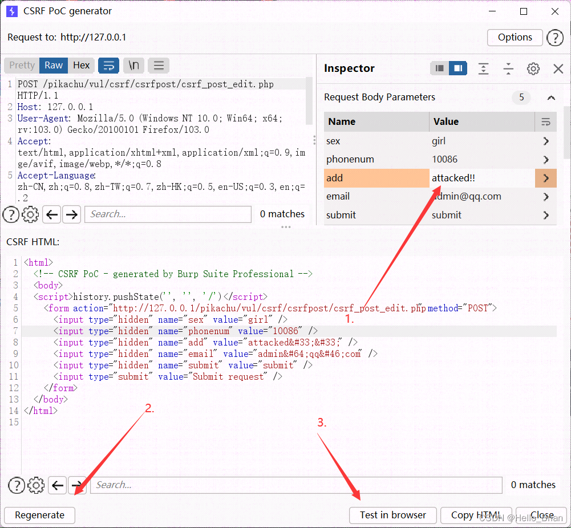Viewport: 571px width, 528px height.
Task: Select the 'phonenum' parameter name cell
Action: point(376,160)
